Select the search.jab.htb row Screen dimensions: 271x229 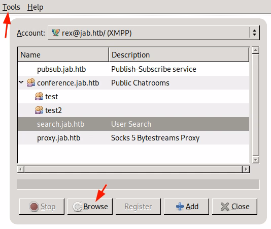[x=133, y=124]
